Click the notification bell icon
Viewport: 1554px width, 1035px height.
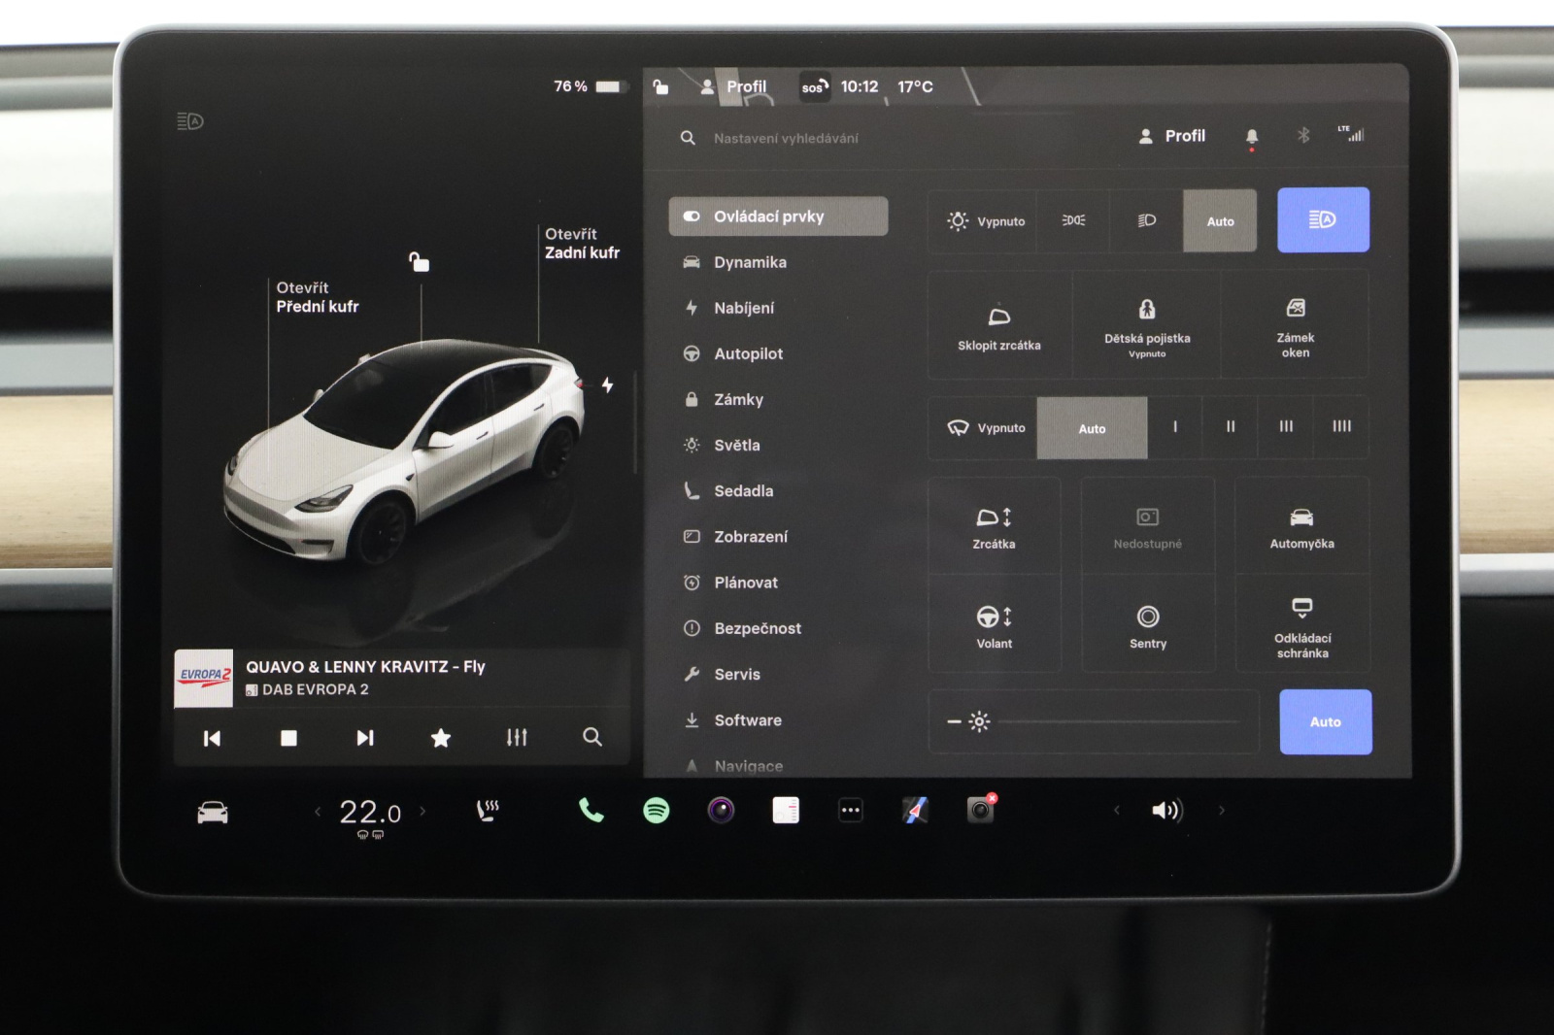pyautogui.click(x=1251, y=137)
